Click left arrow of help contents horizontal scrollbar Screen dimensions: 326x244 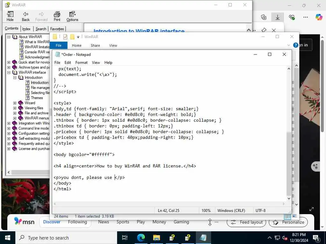[x=9, y=172]
